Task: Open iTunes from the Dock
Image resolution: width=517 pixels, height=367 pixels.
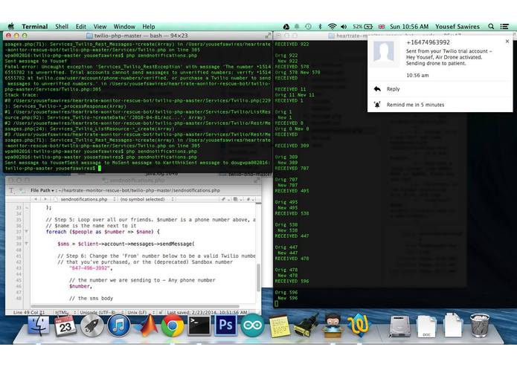Action: click(x=118, y=325)
